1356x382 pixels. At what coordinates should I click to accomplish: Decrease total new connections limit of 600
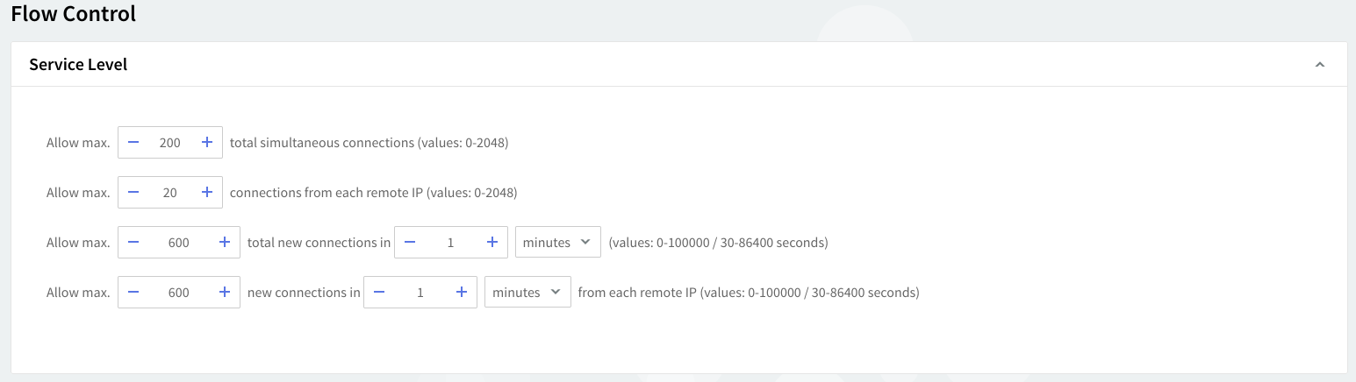(133, 242)
